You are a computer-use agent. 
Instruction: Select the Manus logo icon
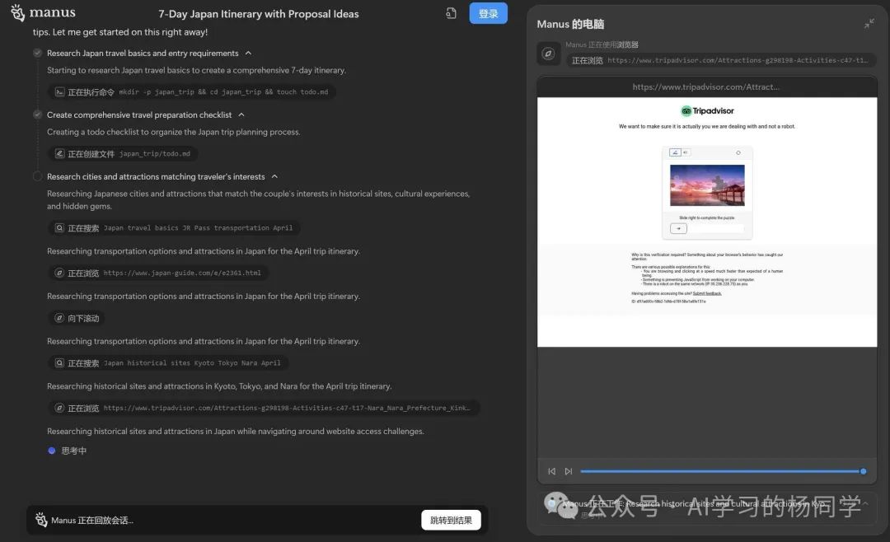(18, 13)
